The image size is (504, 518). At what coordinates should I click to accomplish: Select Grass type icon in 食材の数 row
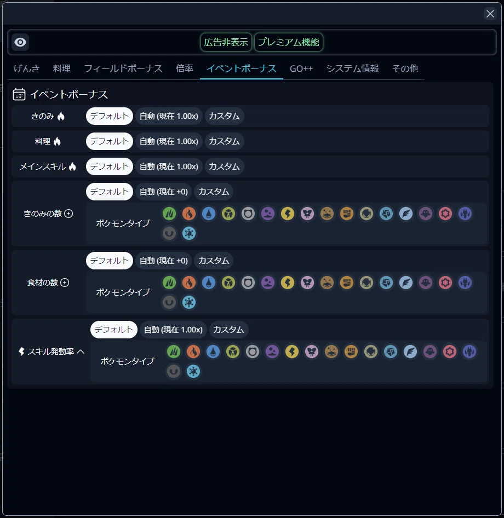pos(169,283)
